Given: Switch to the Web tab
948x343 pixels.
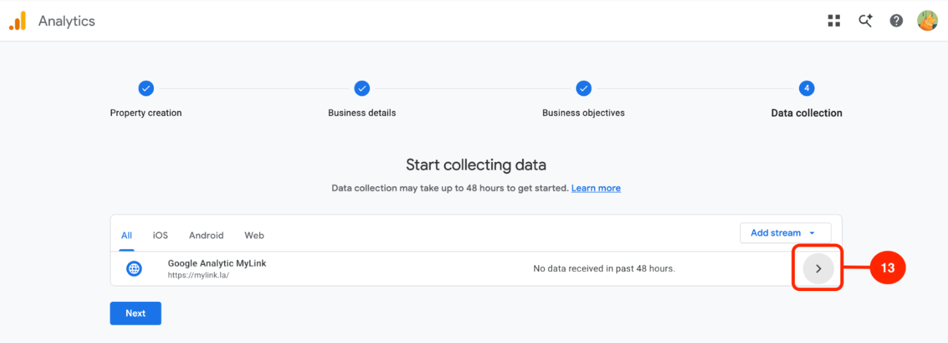Looking at the screenshot, I should coord(255,235).
